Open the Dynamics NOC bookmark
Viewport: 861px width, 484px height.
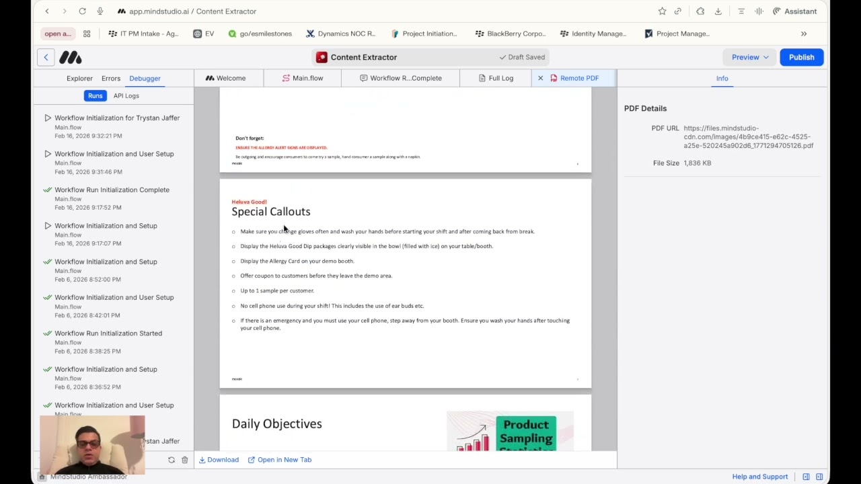point(340,34)
